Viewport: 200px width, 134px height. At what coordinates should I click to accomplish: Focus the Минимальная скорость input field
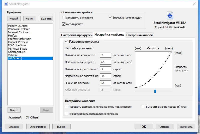[106, 55]
